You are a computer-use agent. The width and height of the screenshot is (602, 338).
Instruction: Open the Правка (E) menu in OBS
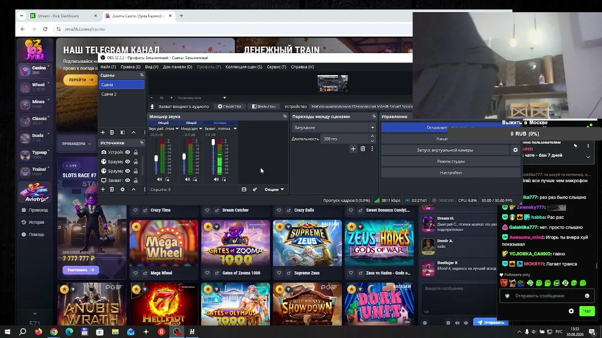(130, 67)
